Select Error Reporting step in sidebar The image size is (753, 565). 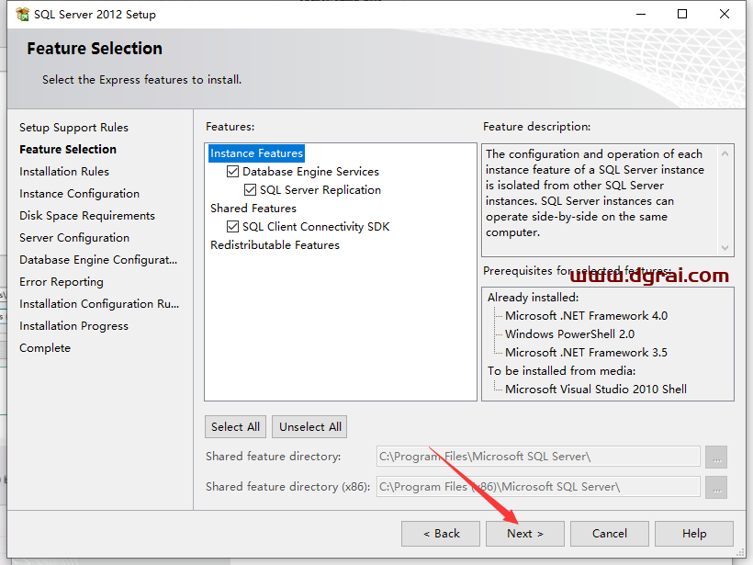(x=62, y=282)
